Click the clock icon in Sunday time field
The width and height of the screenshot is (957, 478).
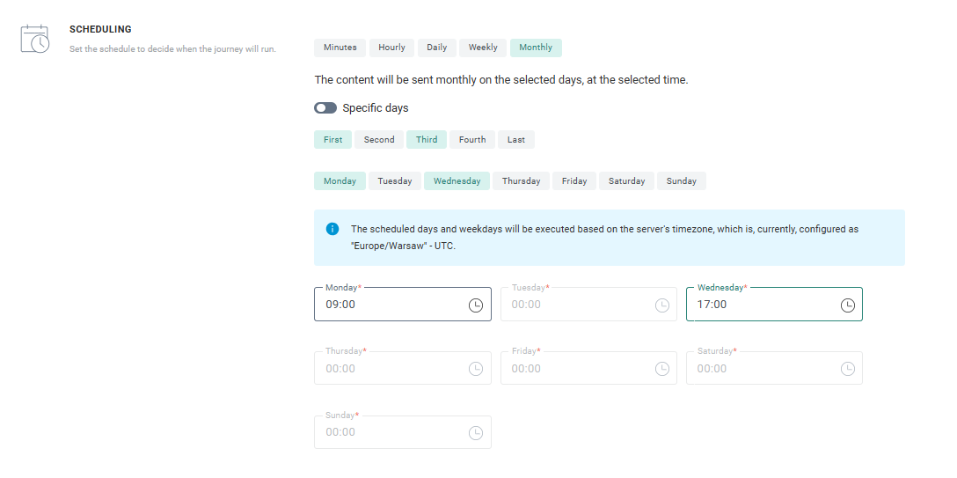[x=476, y=433]
